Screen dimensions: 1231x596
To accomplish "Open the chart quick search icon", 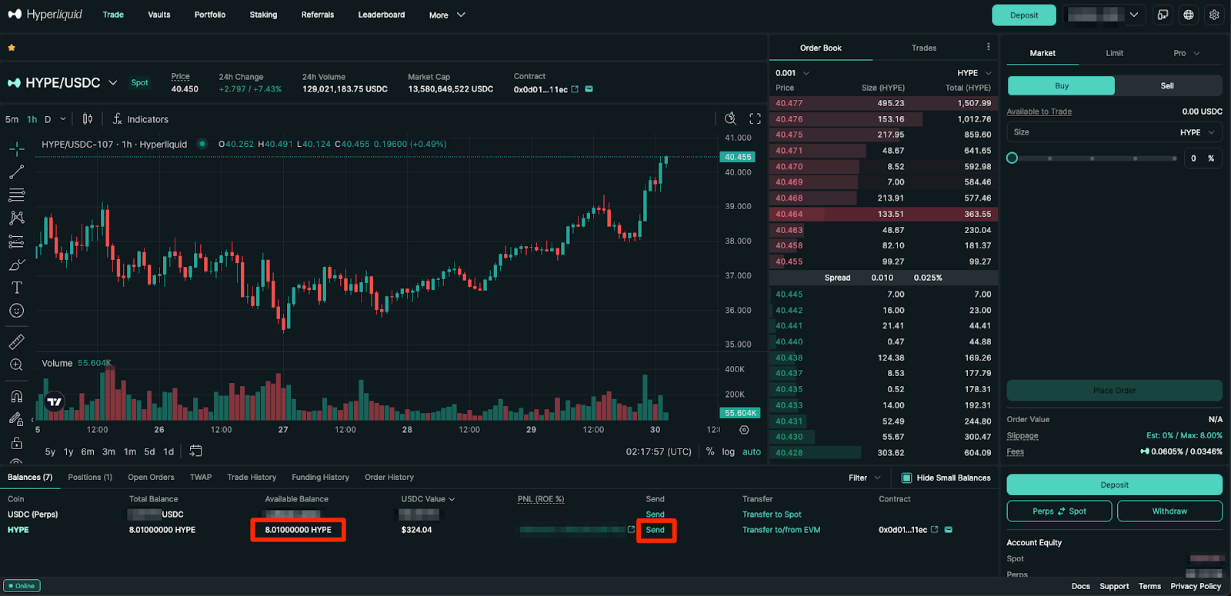I will coord(731,118).
